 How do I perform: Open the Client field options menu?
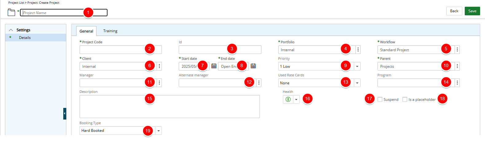pyautogui.click(x=159, y=66)
